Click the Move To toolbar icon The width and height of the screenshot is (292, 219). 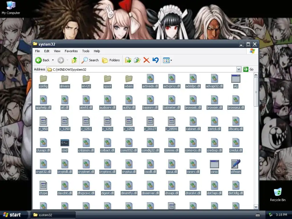pos(128,60)
